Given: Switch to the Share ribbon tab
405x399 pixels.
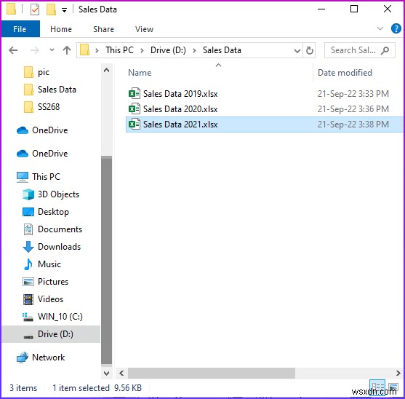Looking at the screenshot, I should 103,29.
